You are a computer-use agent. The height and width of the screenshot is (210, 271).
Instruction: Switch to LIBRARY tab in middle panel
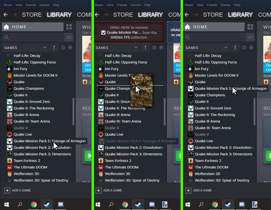pos(150,15)
